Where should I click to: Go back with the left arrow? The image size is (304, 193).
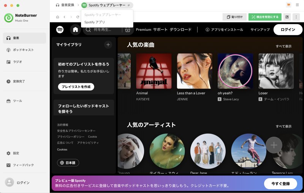[64, 17]
